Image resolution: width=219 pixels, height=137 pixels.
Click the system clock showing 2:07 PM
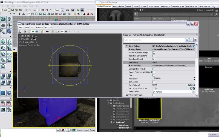click(213, 135)
